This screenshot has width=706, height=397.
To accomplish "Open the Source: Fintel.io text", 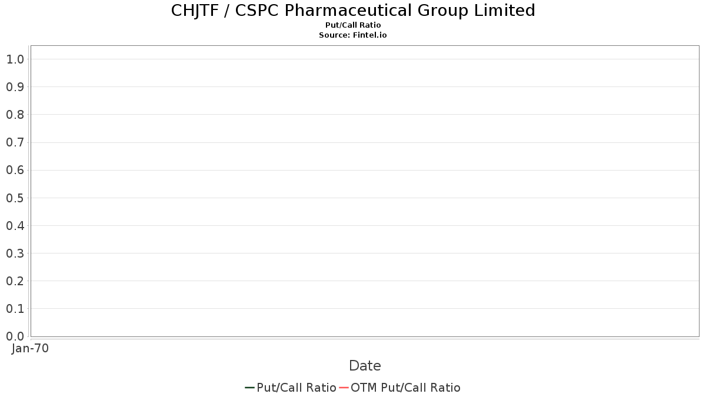I will point(353,35).
